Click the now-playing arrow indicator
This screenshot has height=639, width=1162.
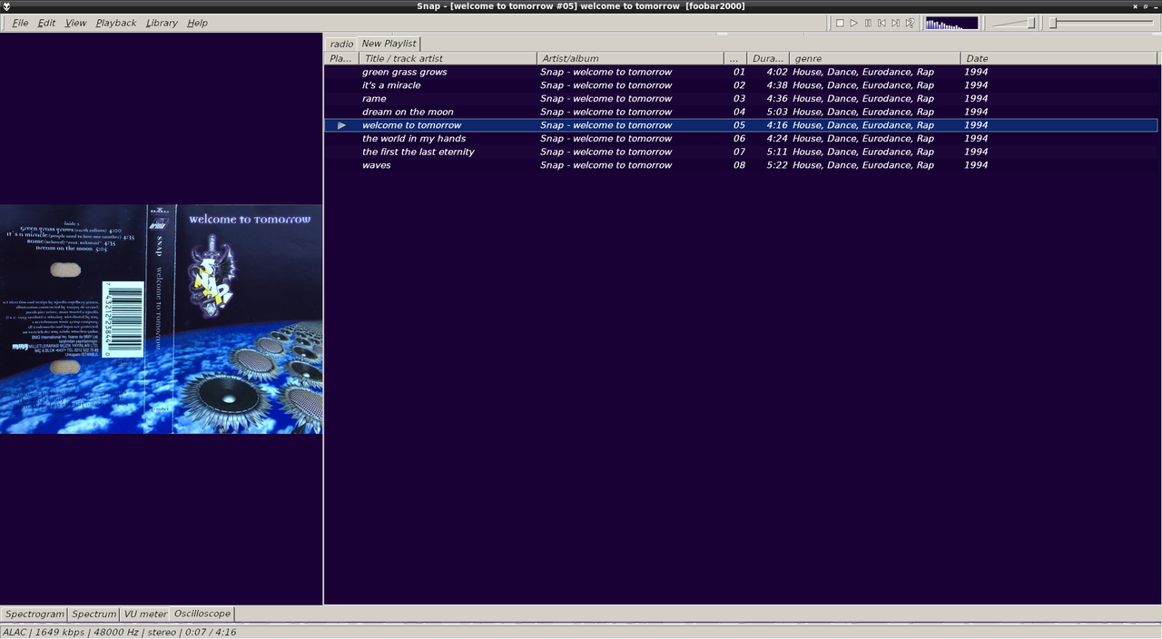point(341,125)
